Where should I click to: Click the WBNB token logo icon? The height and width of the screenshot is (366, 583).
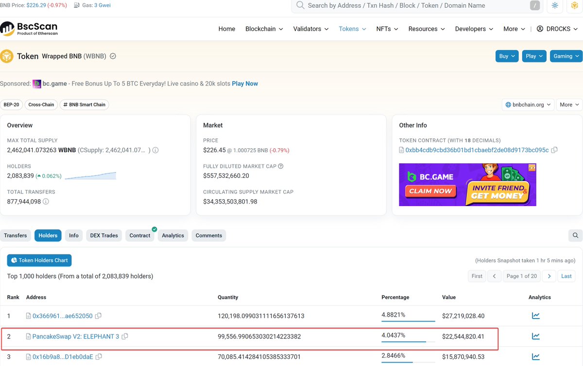point(6,56)
